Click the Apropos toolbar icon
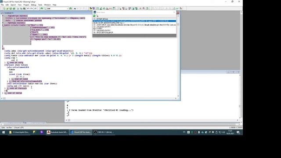The width and height of the screenshot is (281, 158). [x=110, y=8]
